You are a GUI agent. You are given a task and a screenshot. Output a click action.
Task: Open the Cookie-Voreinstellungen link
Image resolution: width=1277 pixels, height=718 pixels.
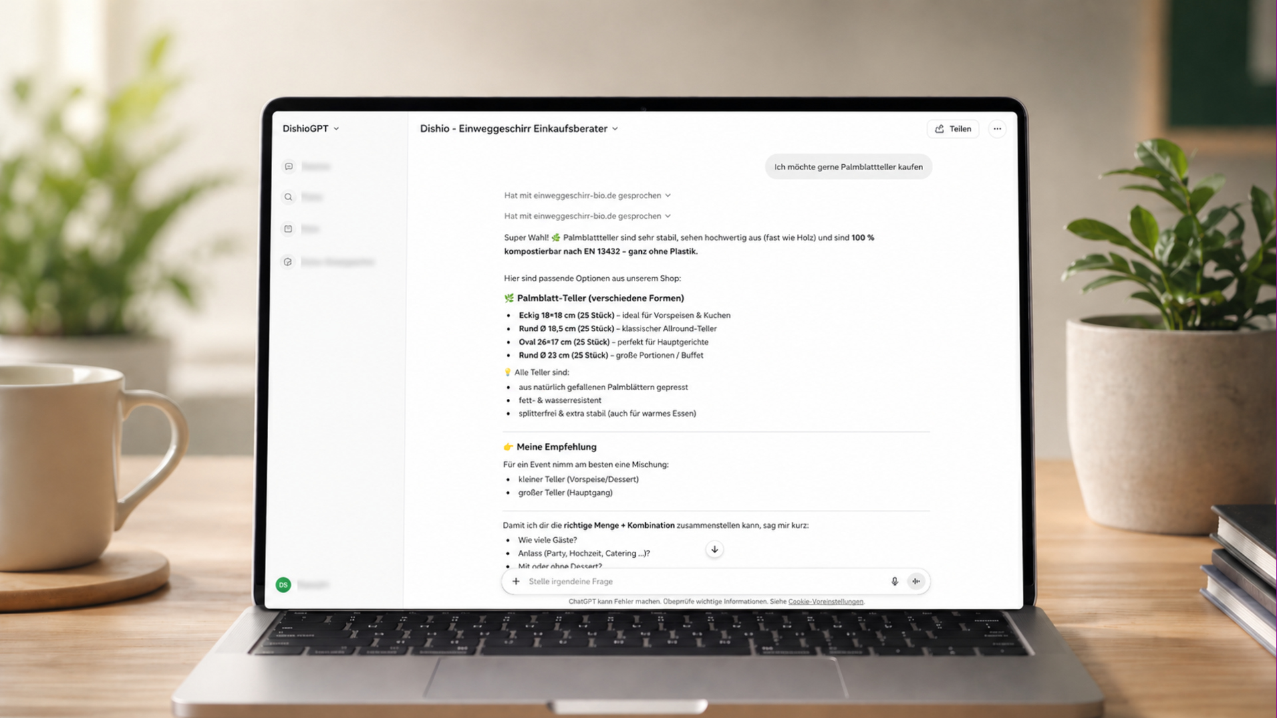coord(826,602)
